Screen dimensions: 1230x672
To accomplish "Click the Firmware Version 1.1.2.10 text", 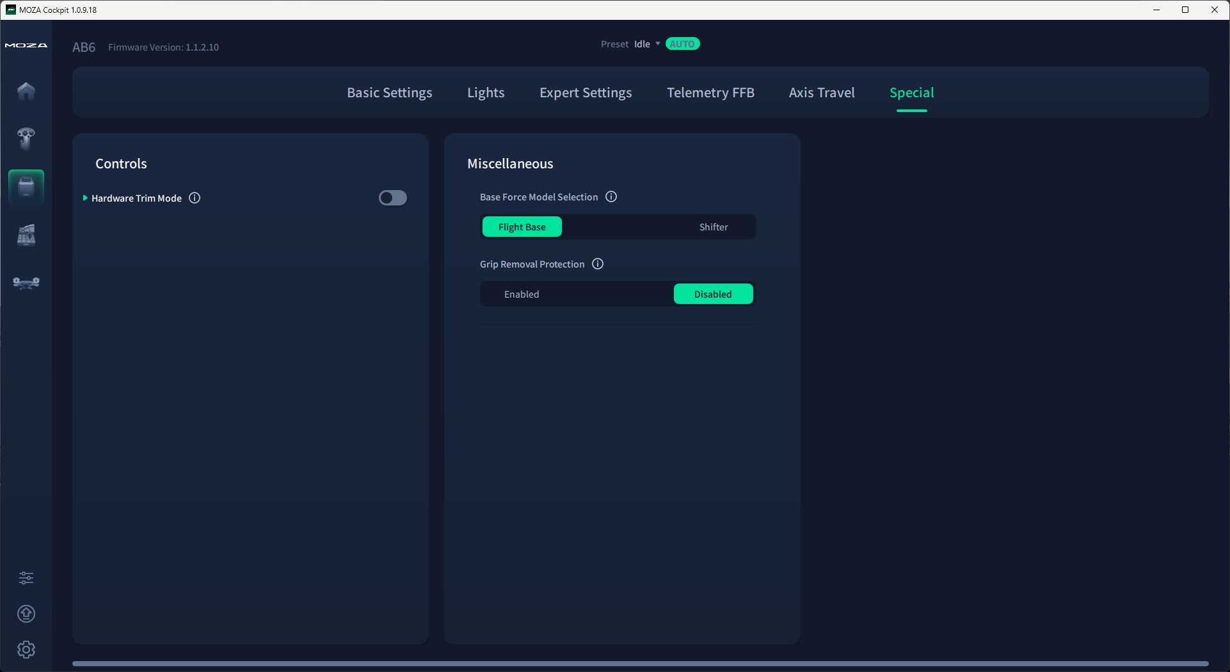I will click(163, 47).
